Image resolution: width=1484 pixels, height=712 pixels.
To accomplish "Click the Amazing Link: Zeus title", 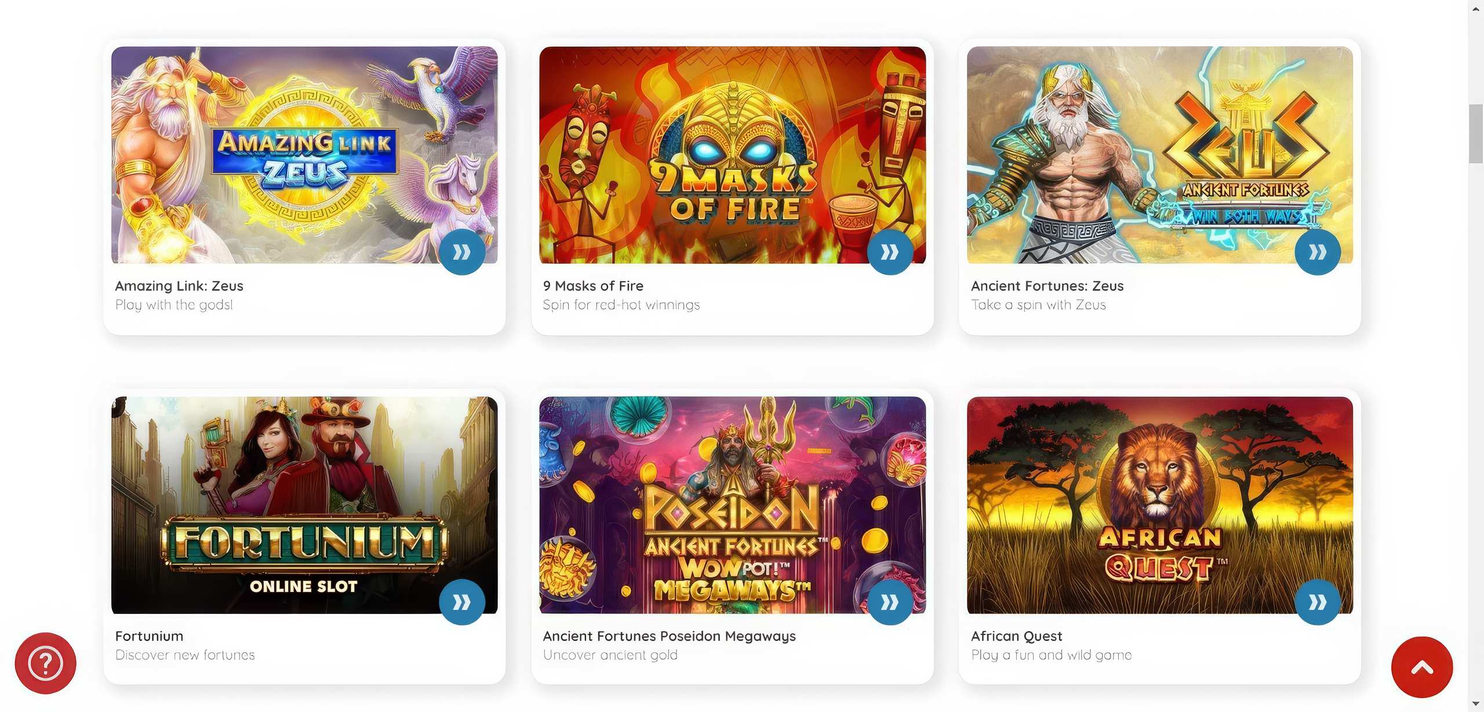I will pyautogui.click(x=179, y=286).
